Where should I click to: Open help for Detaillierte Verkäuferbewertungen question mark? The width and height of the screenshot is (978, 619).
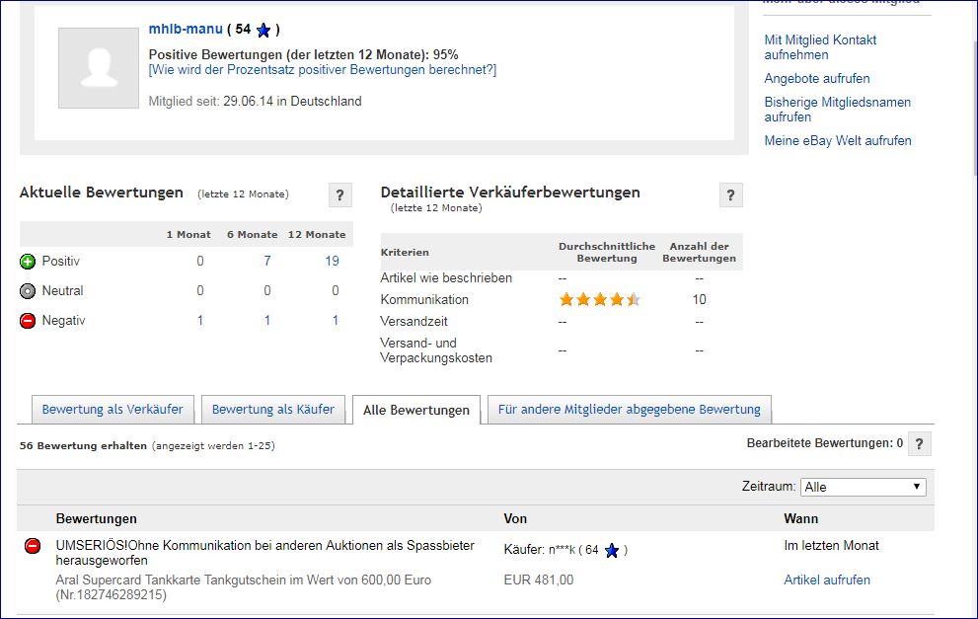(730, 194)
